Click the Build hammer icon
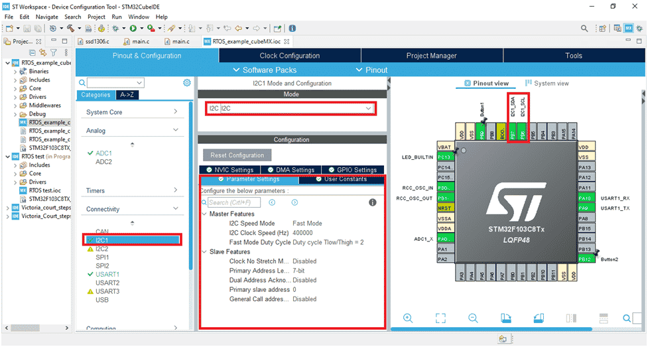648x347 pixels. (71, 28)
